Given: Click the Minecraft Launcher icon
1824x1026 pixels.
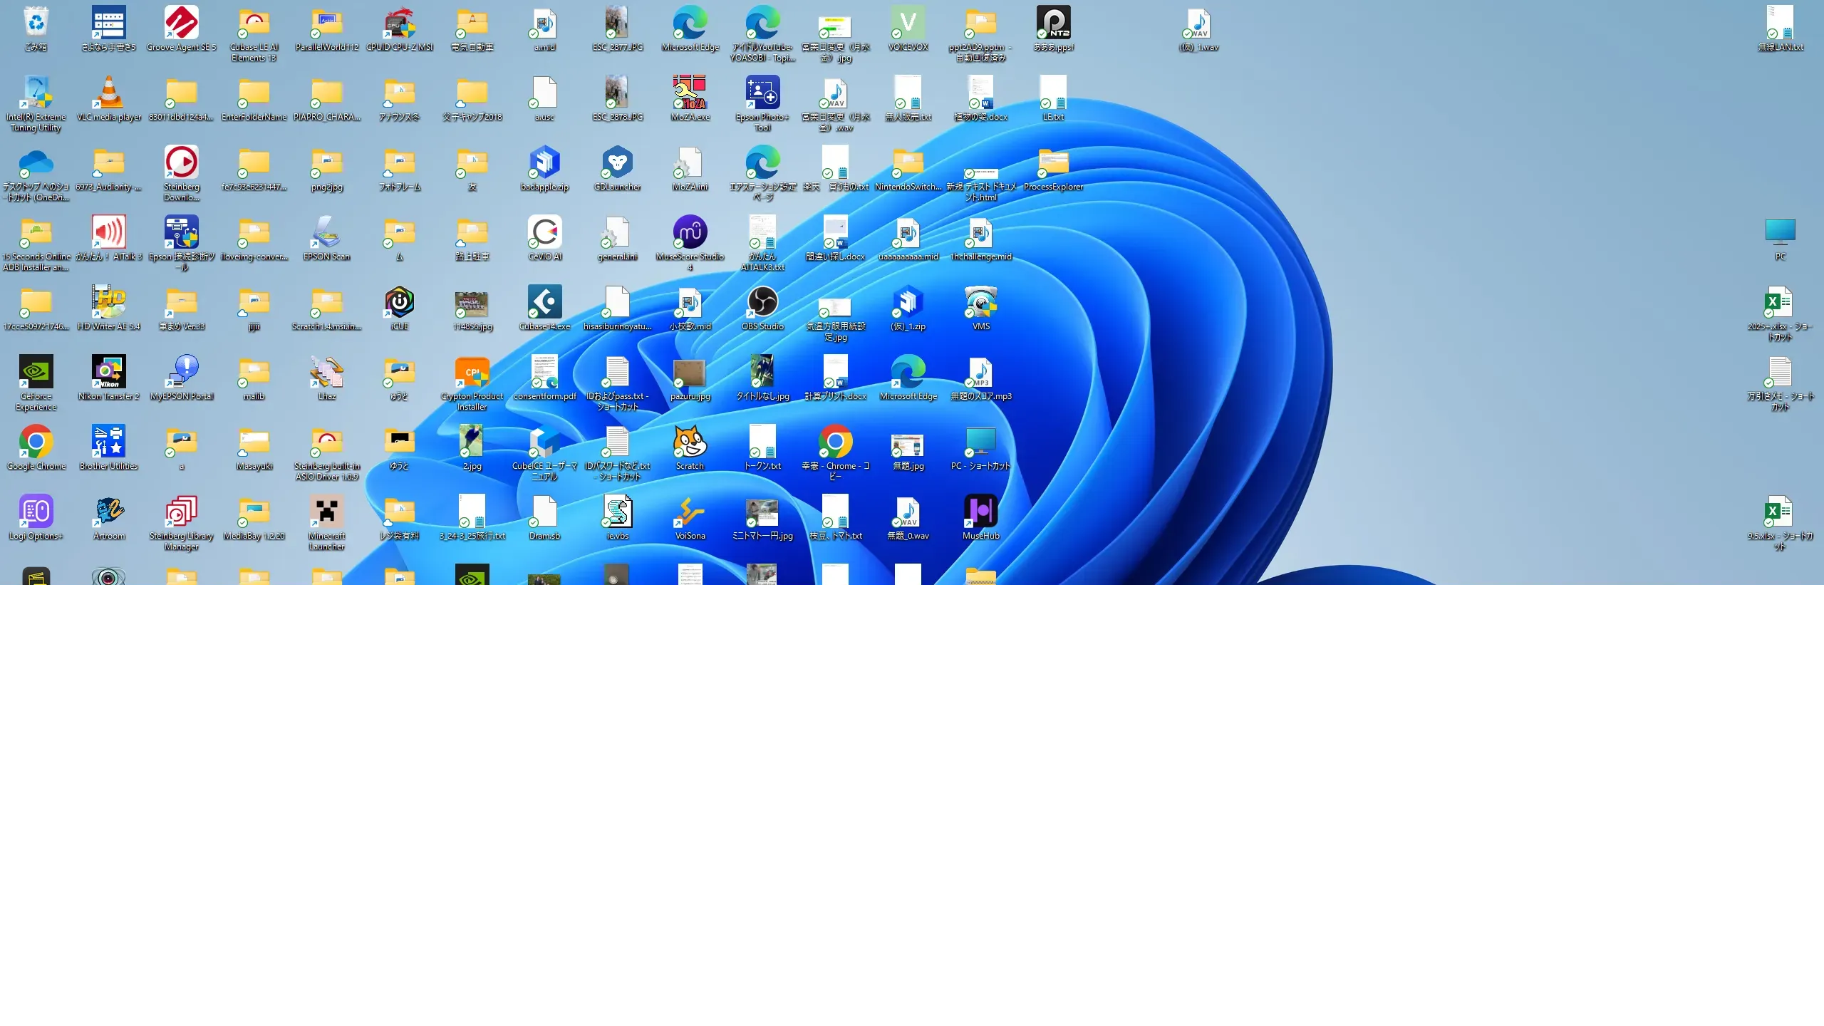Looking at the screenshot, I should tap(327, 512).
